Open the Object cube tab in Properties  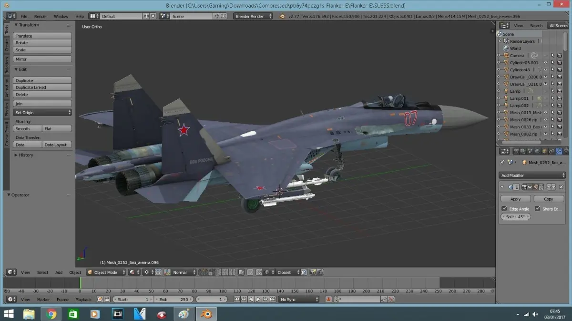[544, 151]
